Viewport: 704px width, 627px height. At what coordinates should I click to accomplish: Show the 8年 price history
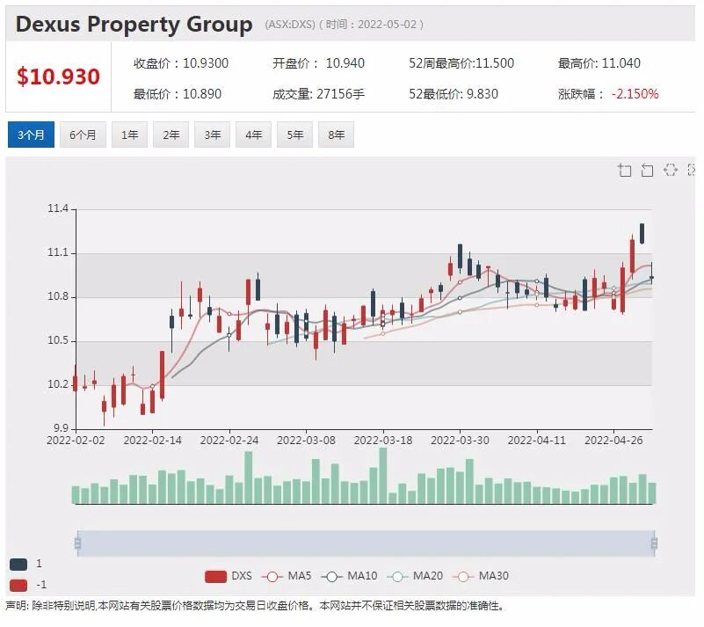tap(337, 135)
